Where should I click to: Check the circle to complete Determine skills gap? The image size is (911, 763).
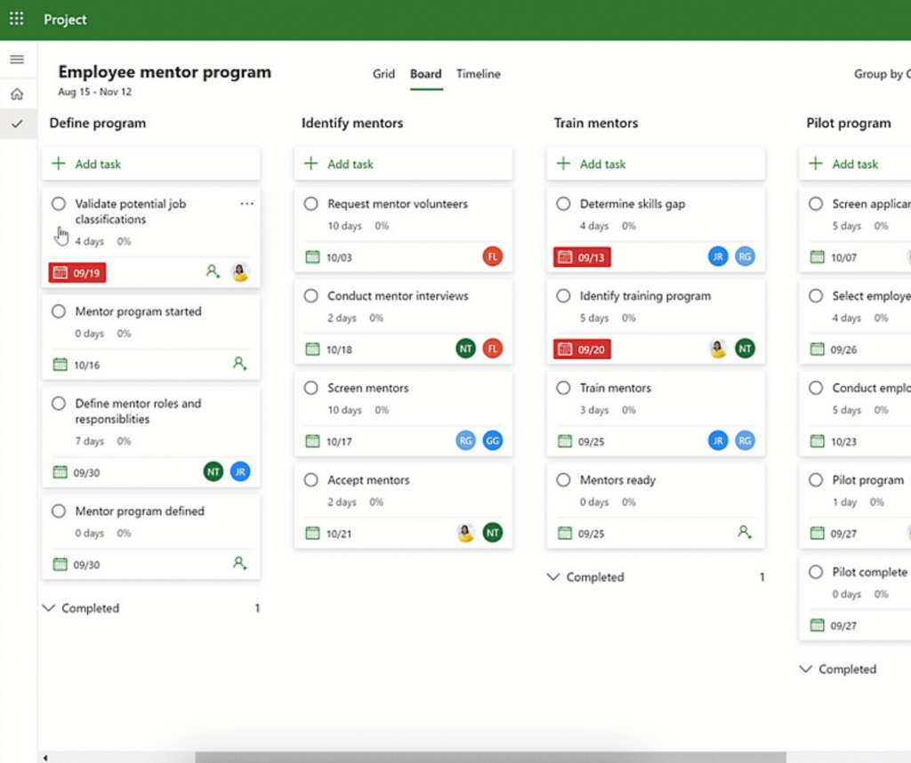563,204
